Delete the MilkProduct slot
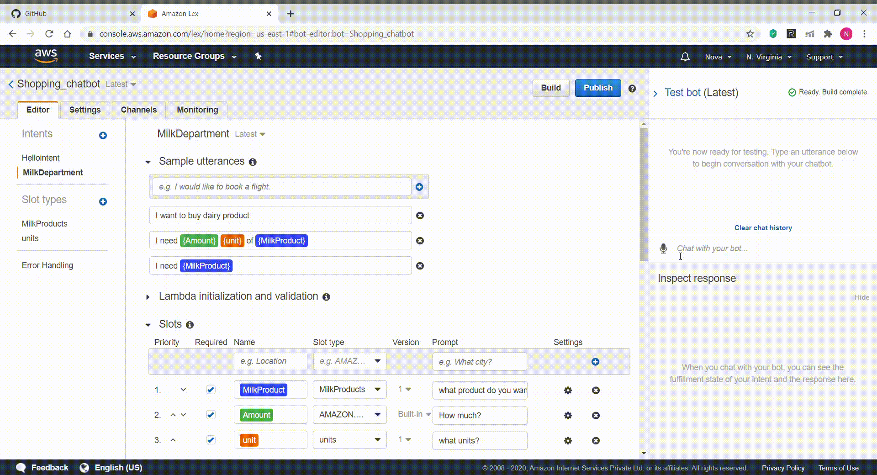 click(596, 390)
